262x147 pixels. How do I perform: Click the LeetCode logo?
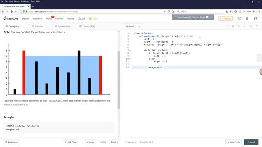click(11, 18)
